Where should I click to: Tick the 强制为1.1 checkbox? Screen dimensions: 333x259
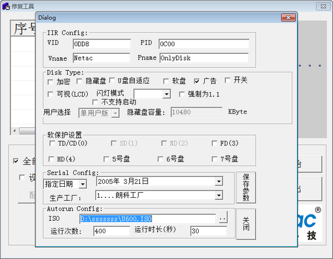pos(183,94)
